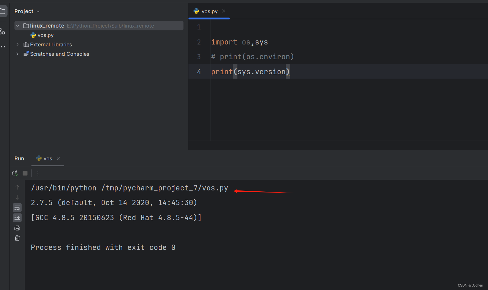Show more tool windows ellipsis icon
The image size is (488, 290).
tap(3, 47)
